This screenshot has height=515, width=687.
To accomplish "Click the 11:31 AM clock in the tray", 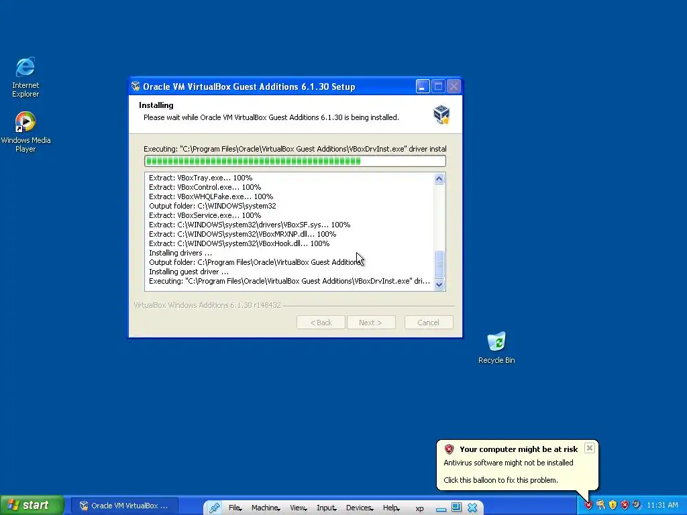I will [662, 505].
